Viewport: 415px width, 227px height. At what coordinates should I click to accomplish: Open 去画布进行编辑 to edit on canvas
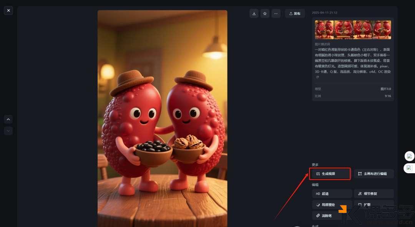tap(374, 174)
